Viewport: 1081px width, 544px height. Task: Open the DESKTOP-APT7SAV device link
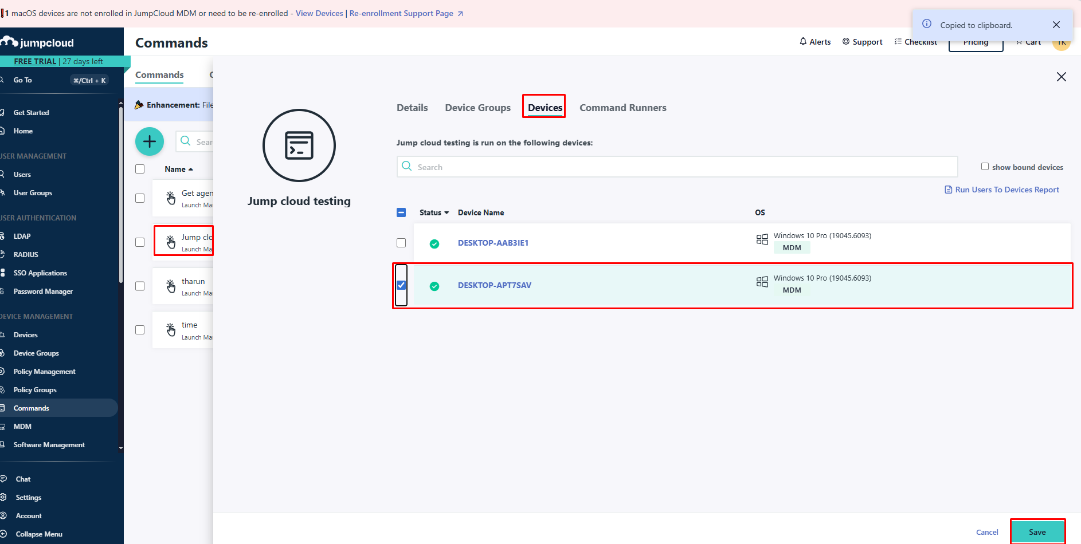(x=494, y=285)
